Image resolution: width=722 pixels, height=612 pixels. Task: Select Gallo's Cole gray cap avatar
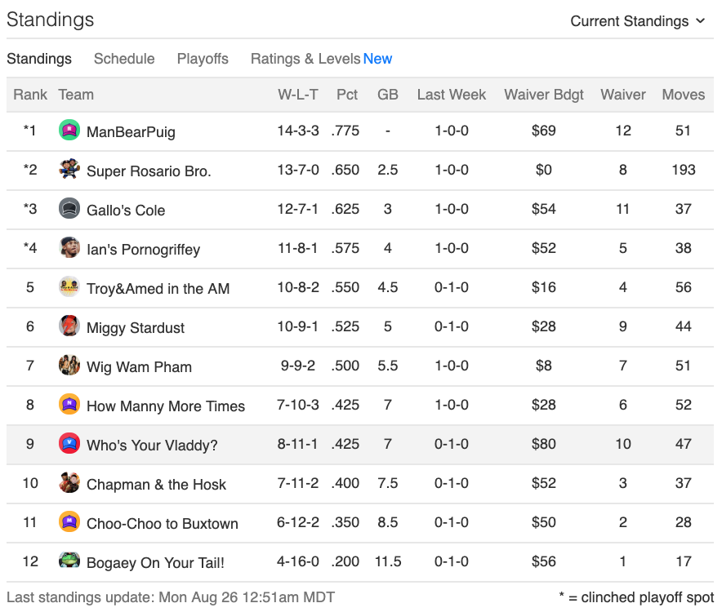click(69, 208)
